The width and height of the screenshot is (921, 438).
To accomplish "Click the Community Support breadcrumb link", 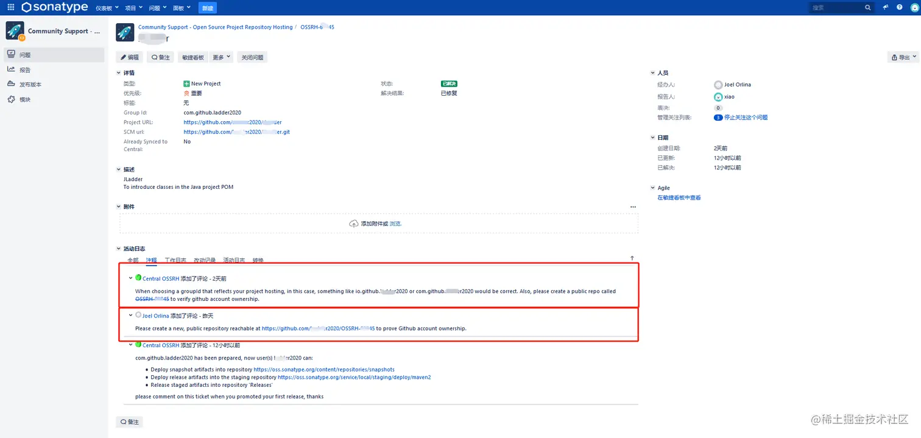I will [x=216, y=27].
